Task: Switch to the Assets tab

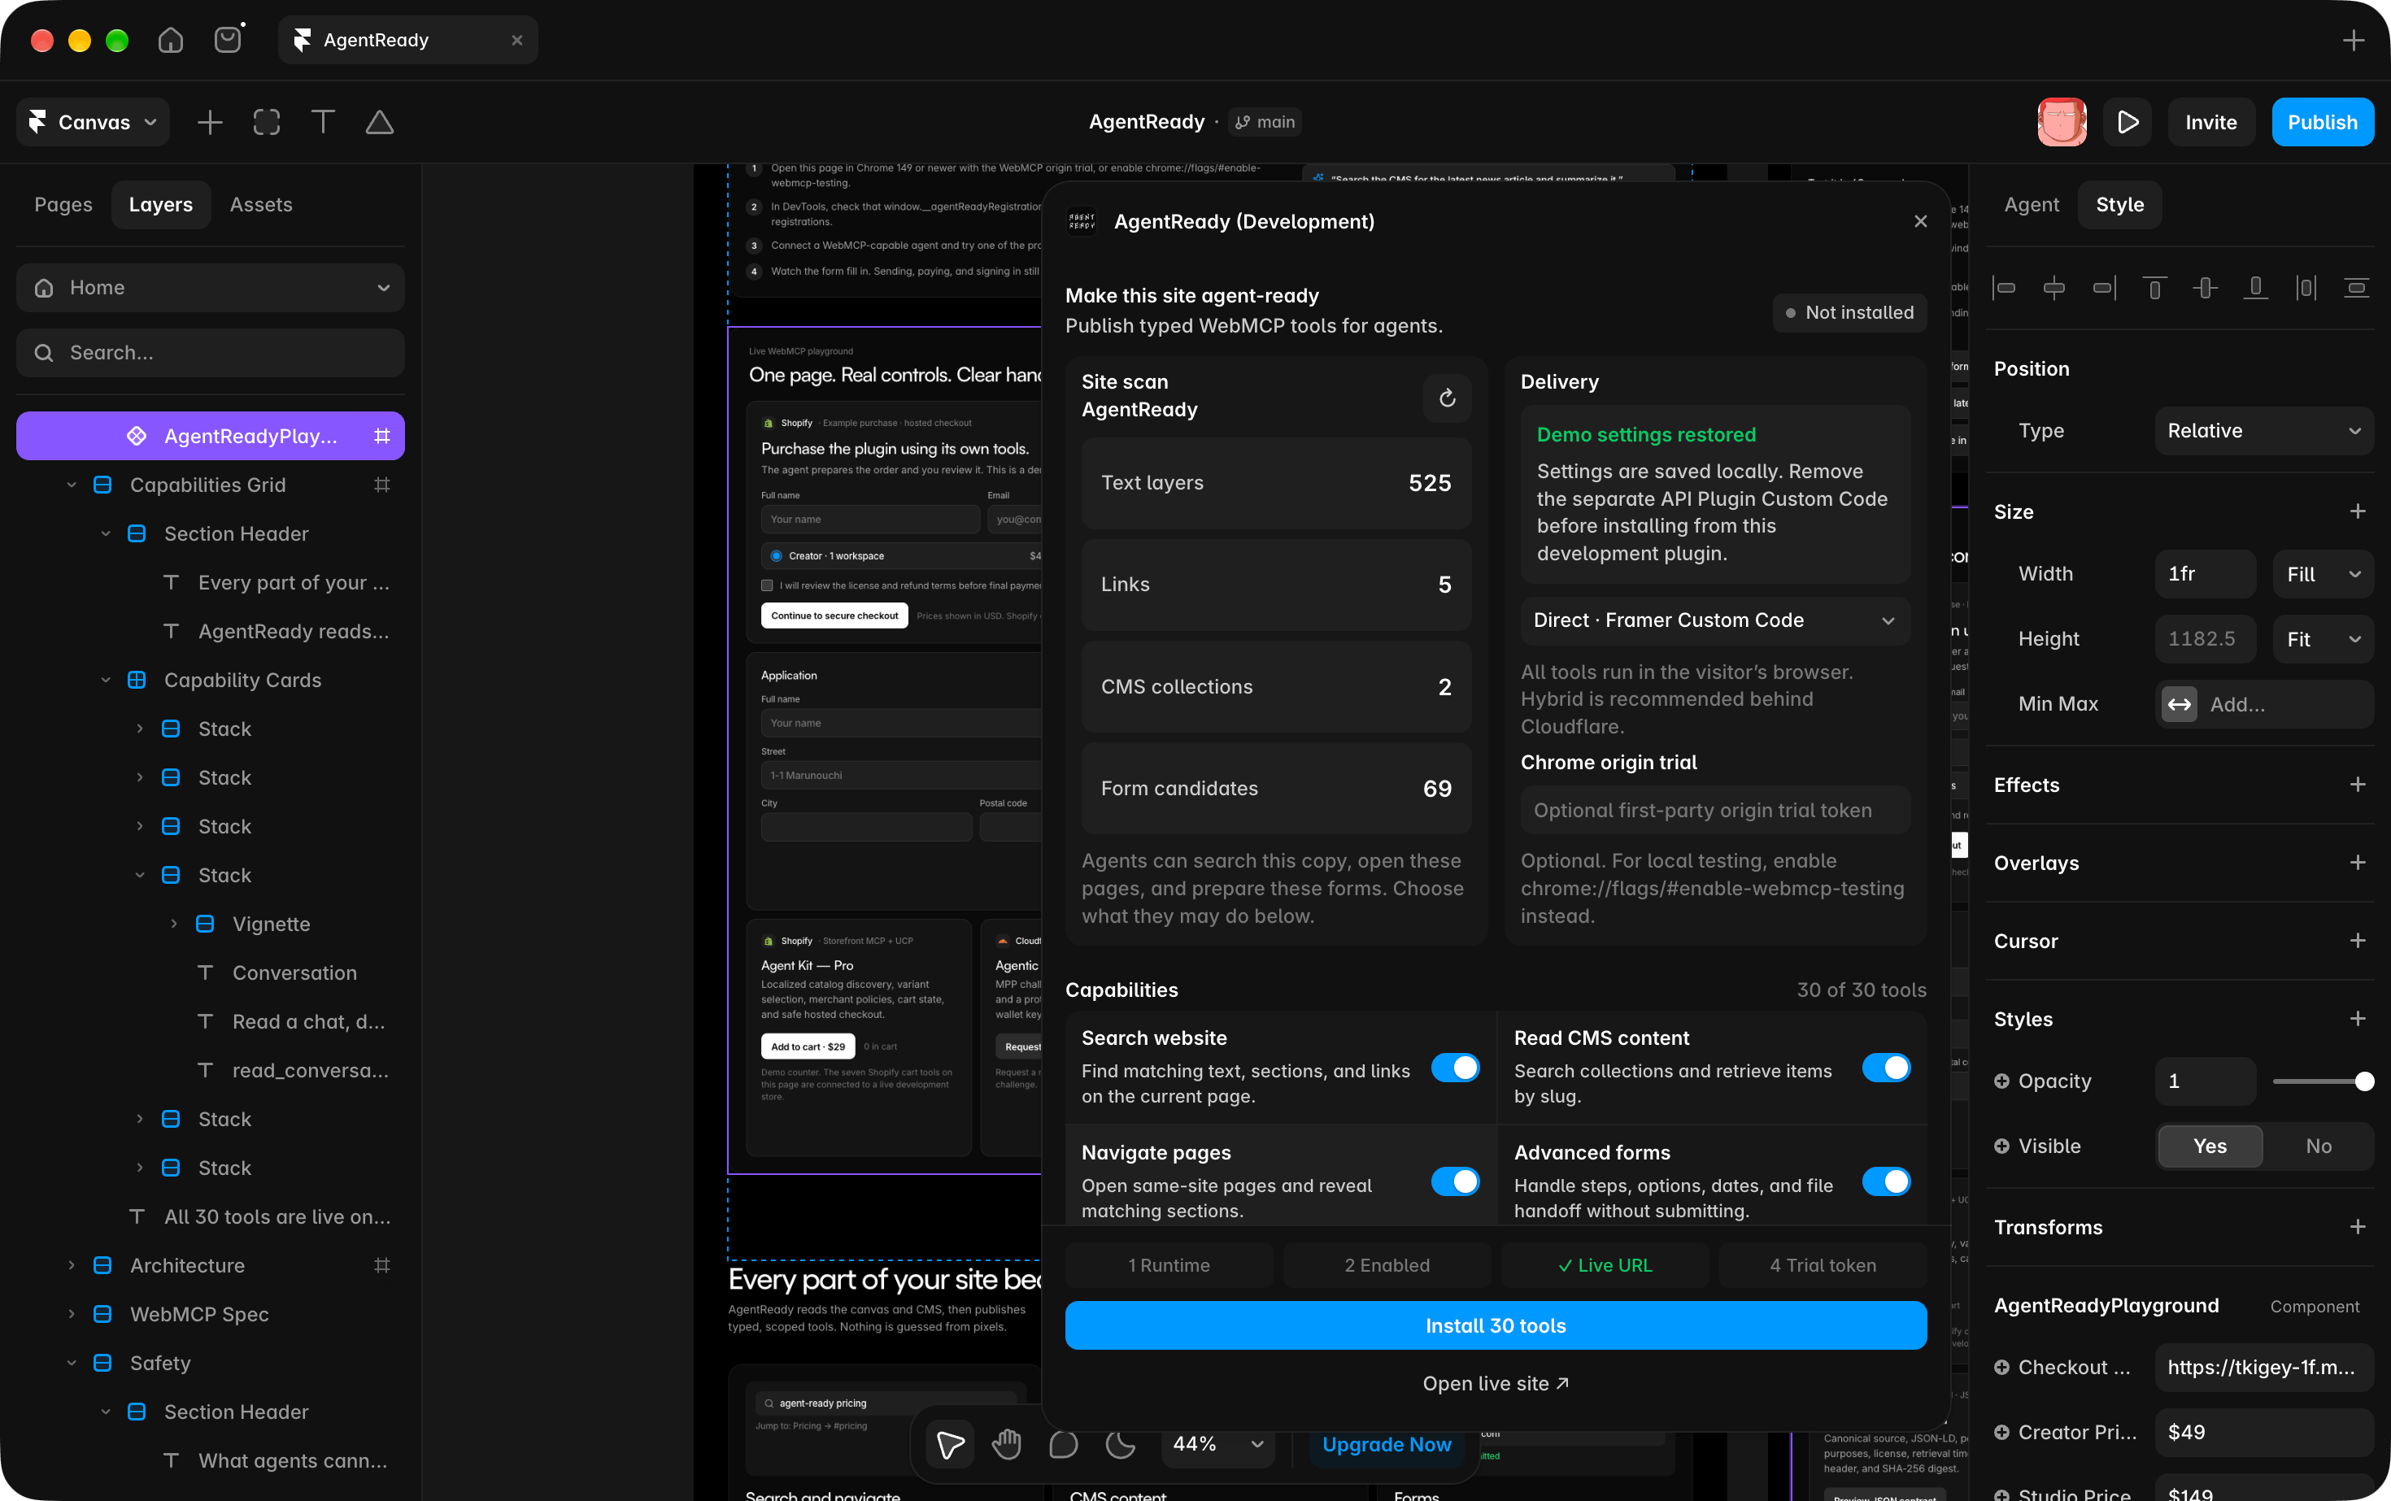Action: [x=261, y=205]
